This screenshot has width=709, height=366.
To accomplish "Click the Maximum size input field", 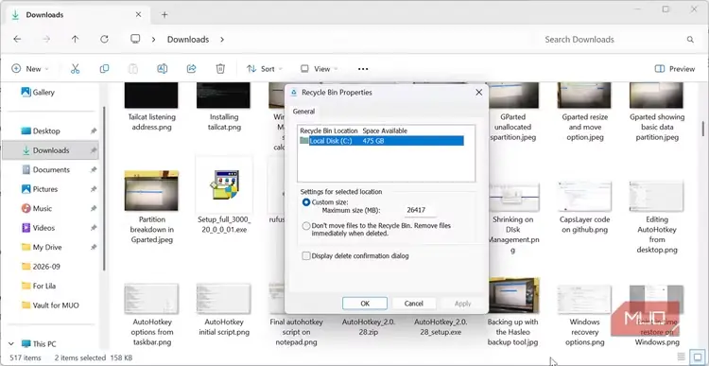I will pyautogui.click(x=421, y=210).
